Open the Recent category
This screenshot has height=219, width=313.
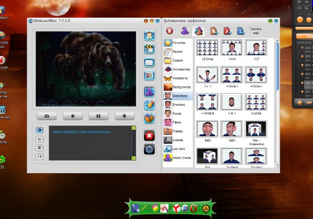178,52
